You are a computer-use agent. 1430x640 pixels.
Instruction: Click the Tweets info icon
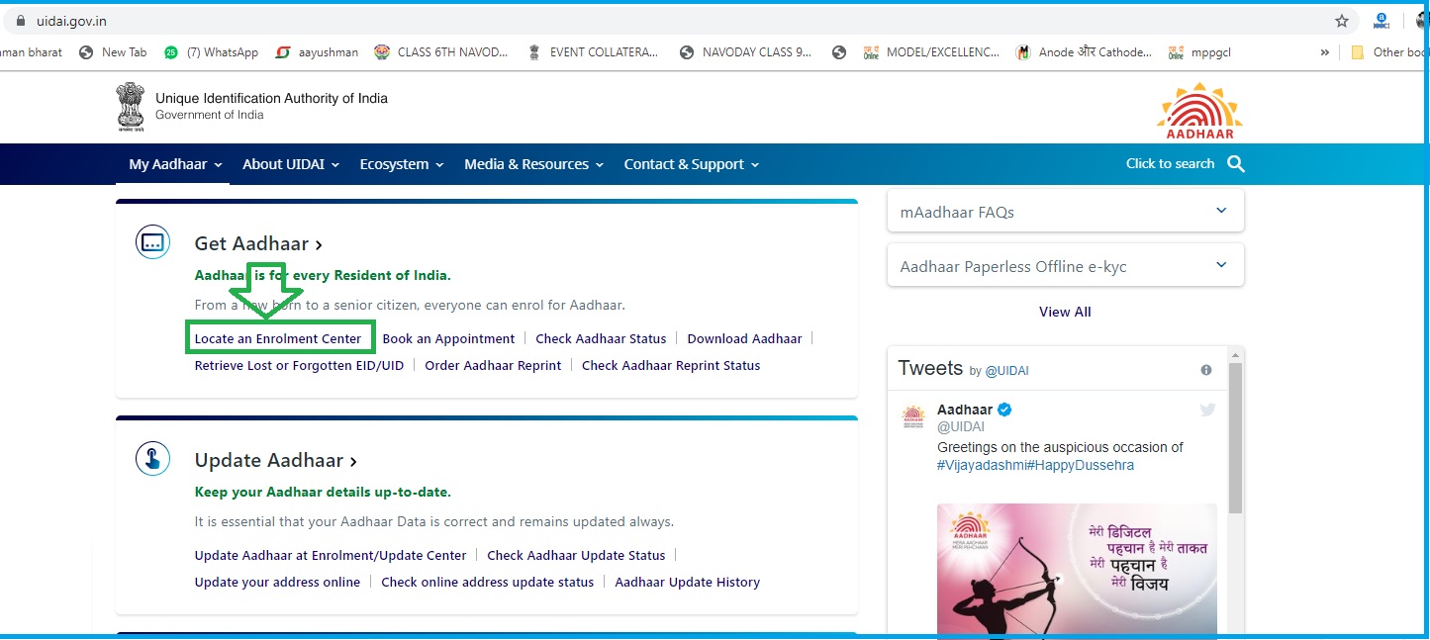[x=1205, y=370]
